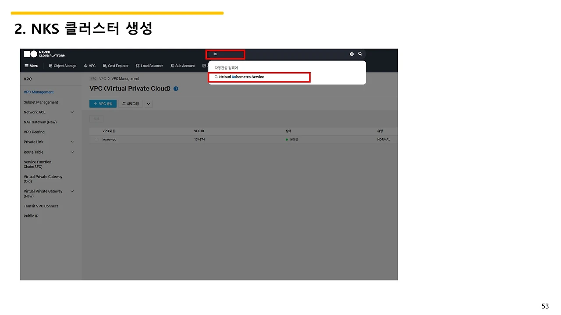Viewport: 561px width, 315px height.
Task: Select the Object Storage shortcut icon
Action: coord(62,66)
